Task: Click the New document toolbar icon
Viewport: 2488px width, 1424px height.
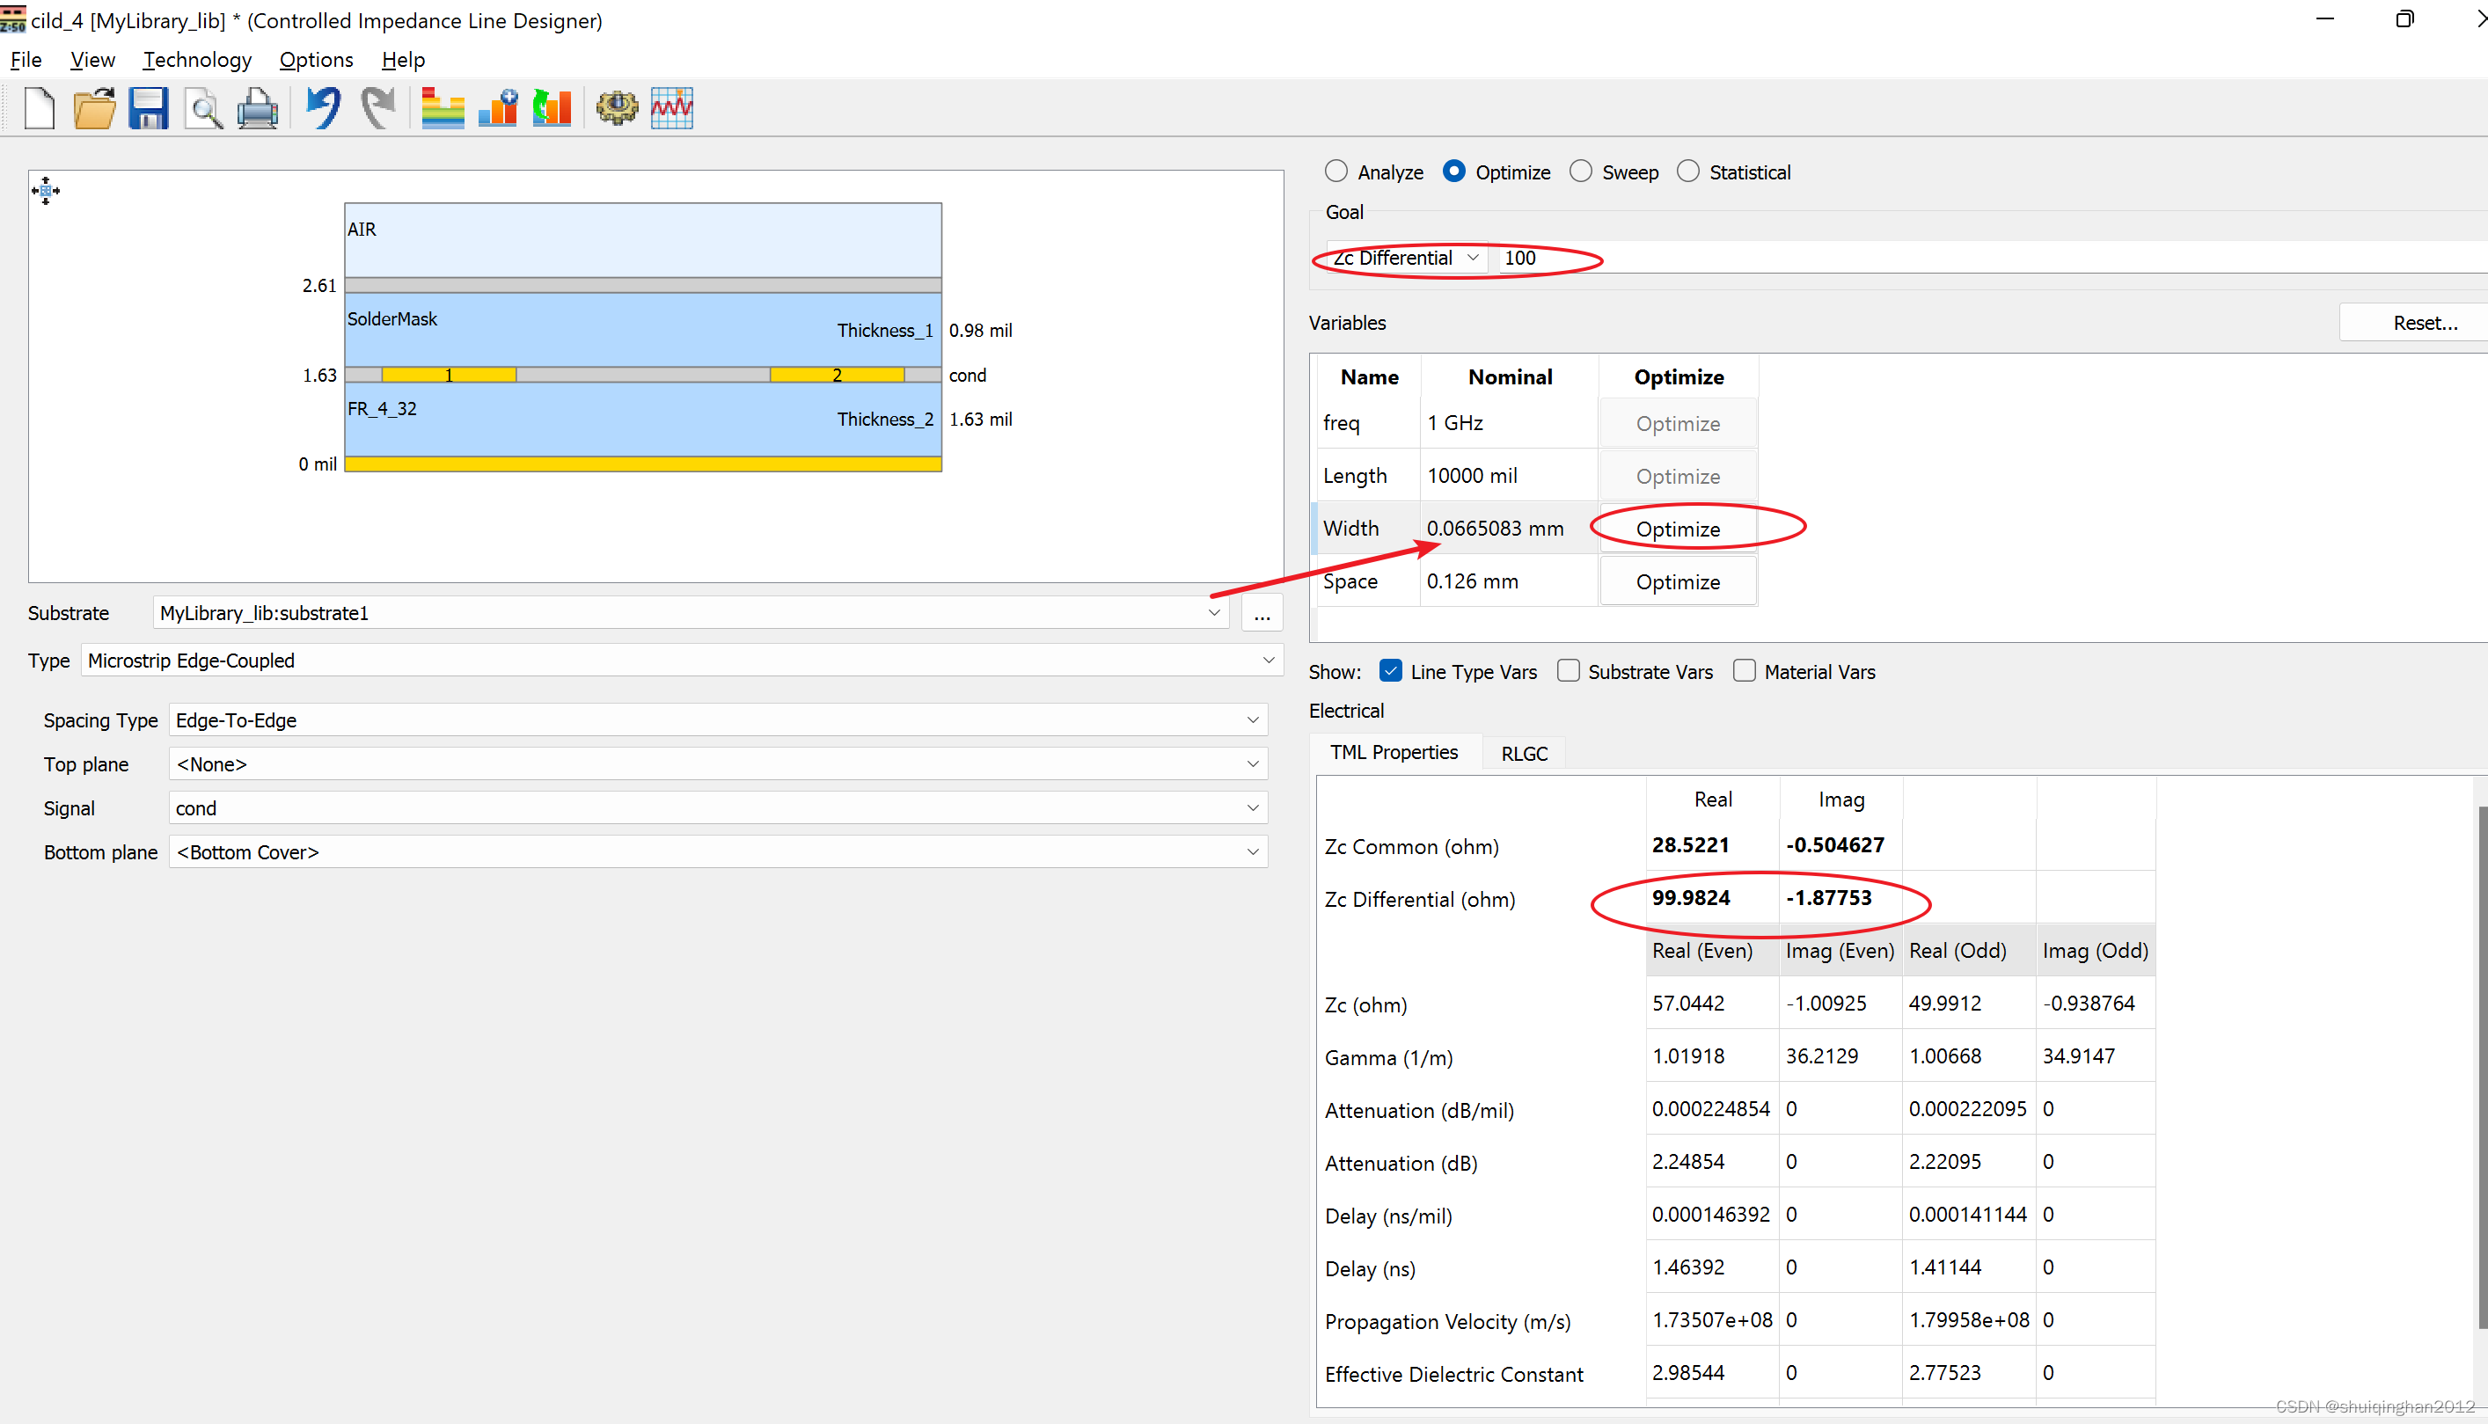Action: click(x=39, y=107)
